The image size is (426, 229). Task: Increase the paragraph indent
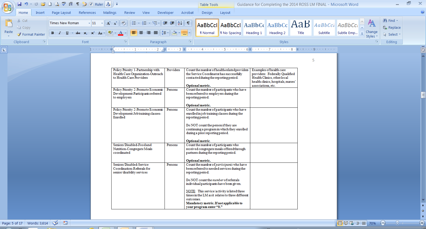point(172,23)
